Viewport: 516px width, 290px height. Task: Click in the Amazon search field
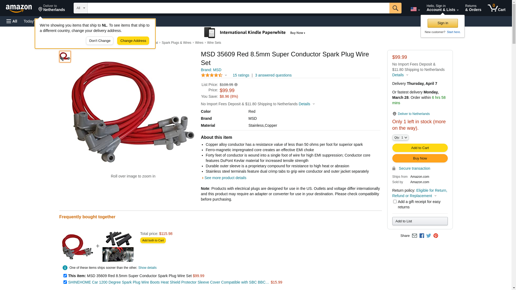click(238, 8)
